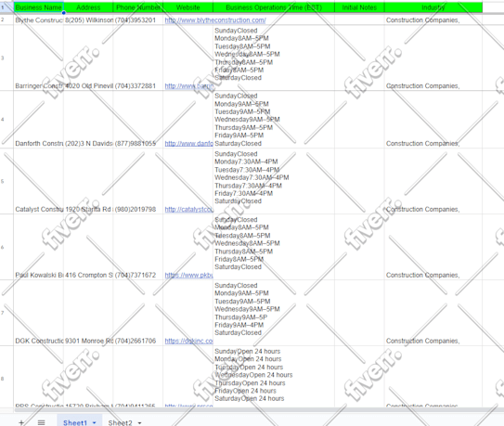Click the 8(205) Wilkinson address cell

pyautogui.click(x=88, y=19)
